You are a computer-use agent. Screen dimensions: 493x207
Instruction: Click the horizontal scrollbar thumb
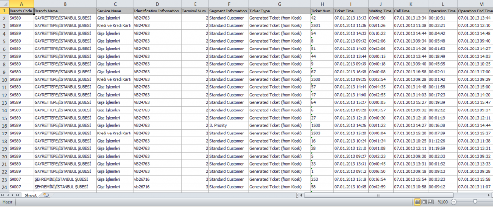378,195
